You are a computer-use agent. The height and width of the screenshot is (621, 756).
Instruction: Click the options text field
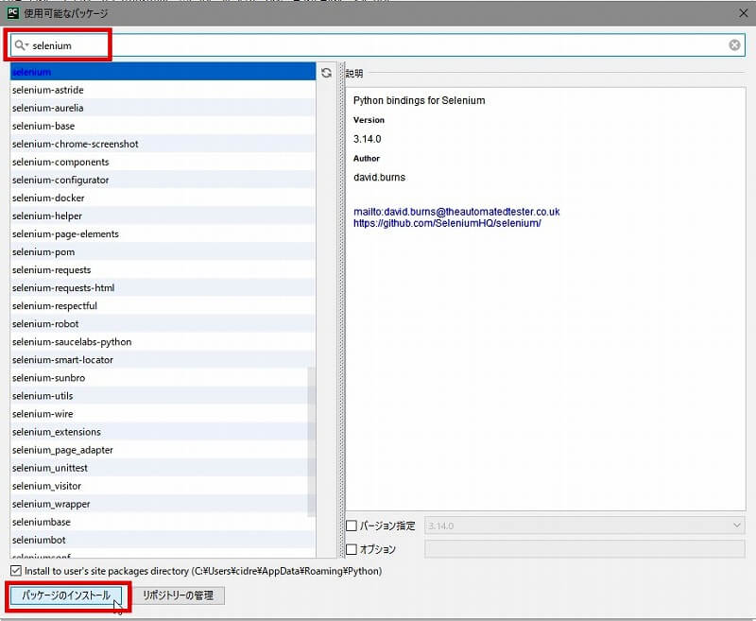click(x=585, y=549)
